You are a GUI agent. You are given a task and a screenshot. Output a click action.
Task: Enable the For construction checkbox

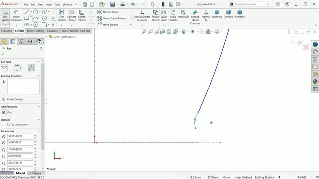click(9, 124)
